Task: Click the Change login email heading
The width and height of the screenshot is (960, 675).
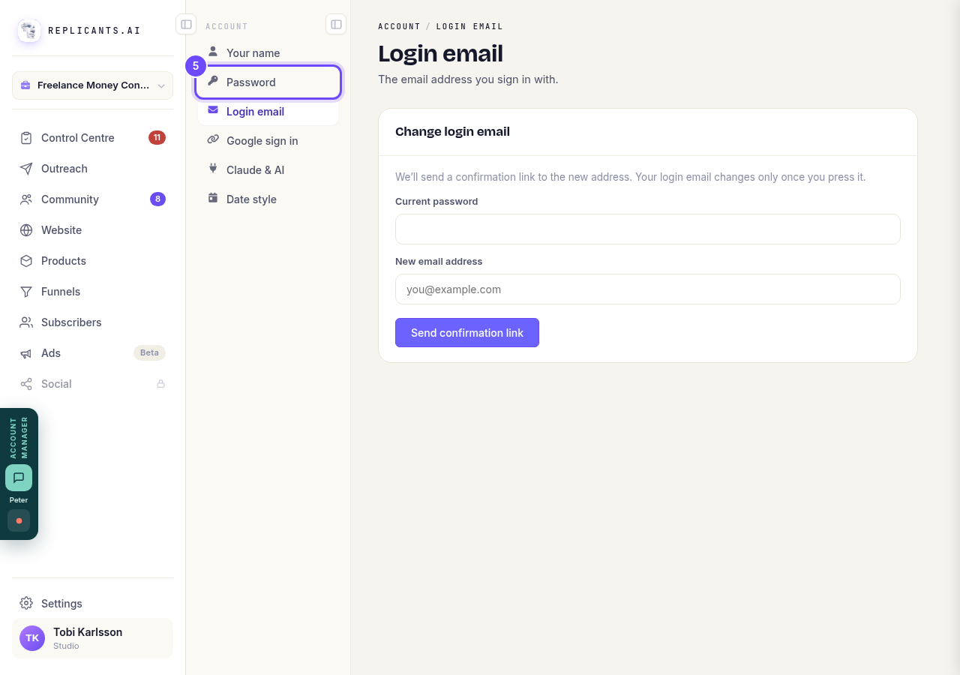Action: tap(452, 132)
